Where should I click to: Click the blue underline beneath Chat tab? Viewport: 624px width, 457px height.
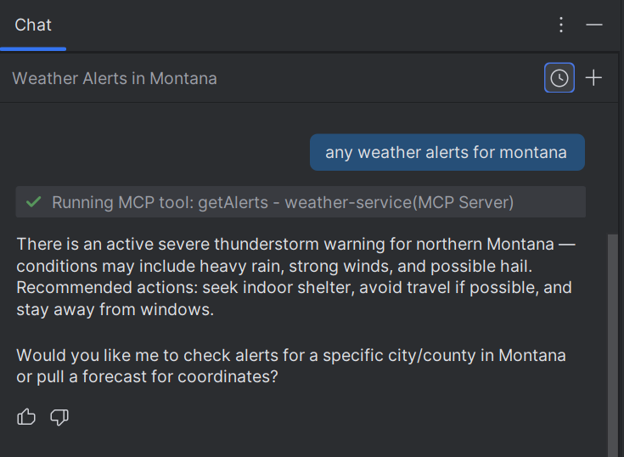(x=33, y=49)
